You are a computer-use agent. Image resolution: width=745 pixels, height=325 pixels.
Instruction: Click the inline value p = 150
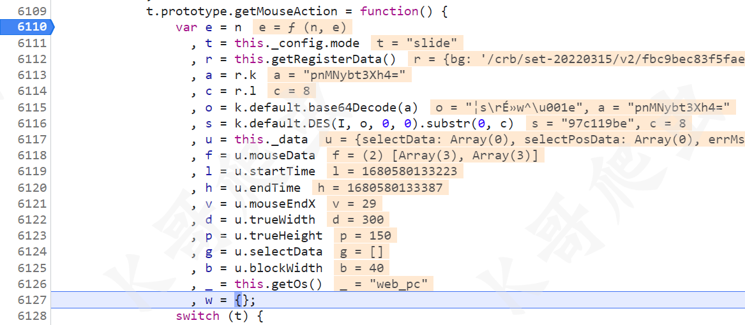366,235
